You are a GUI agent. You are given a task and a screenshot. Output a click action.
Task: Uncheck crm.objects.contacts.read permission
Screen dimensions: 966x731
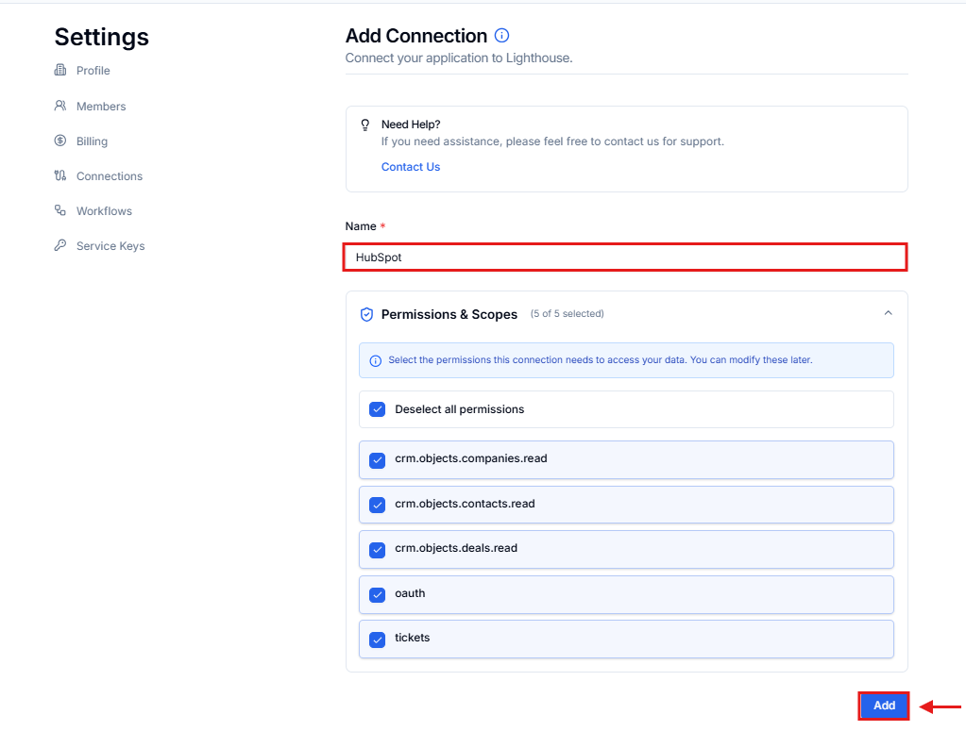click(377, 505)
